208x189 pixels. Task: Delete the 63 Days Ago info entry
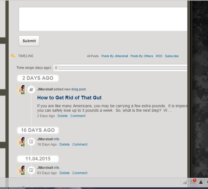tap(65, 173)
